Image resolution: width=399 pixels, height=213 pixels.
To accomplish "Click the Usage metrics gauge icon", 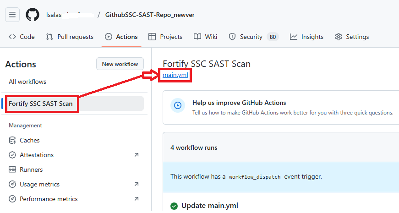I will pos(12,184).
